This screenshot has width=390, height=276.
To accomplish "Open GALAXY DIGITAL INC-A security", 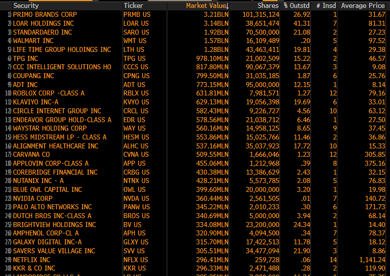I will coord(47,242).
